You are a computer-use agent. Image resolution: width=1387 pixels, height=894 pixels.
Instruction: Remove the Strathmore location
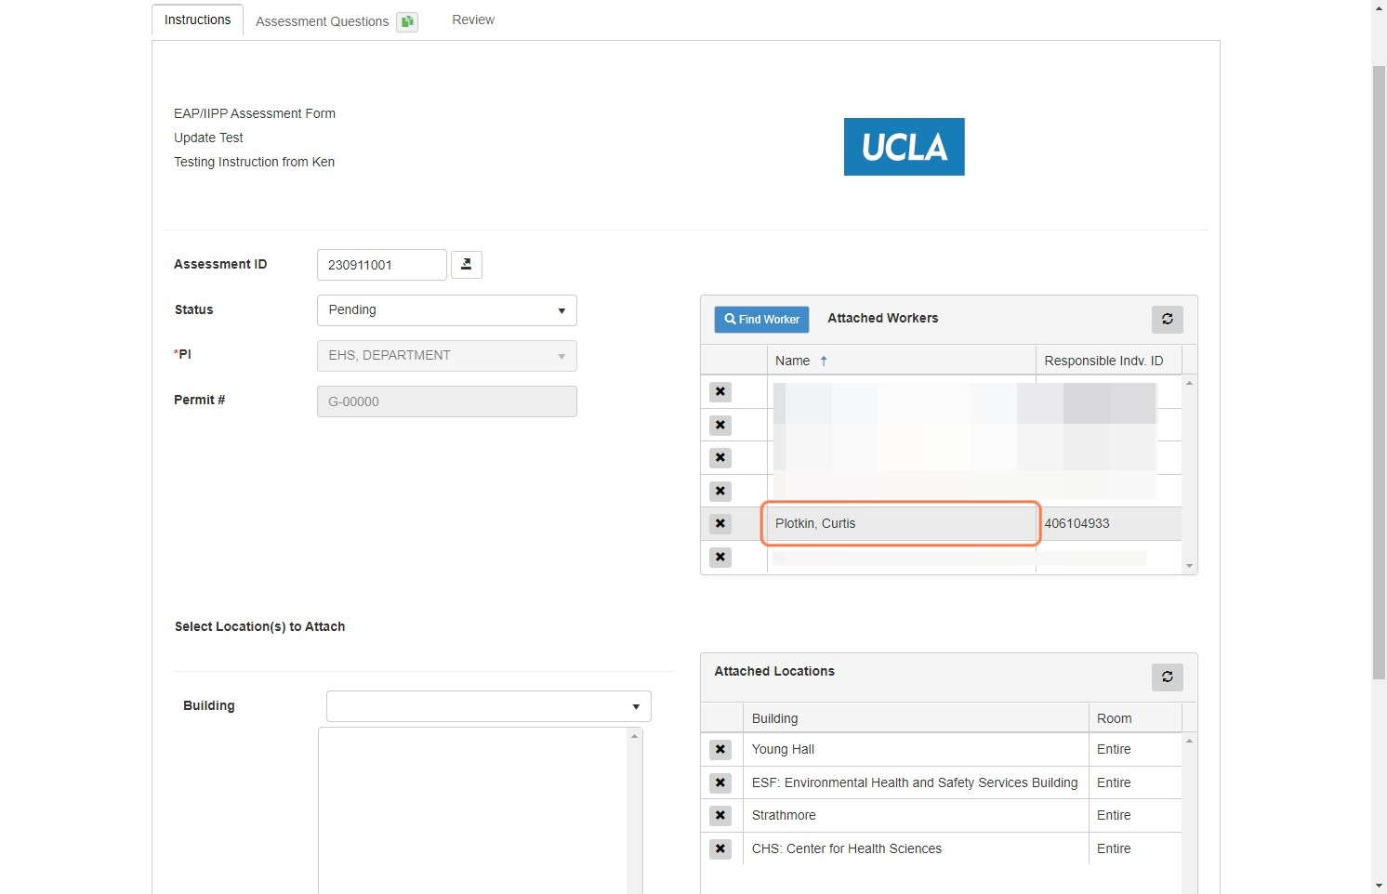coord(720,816)
